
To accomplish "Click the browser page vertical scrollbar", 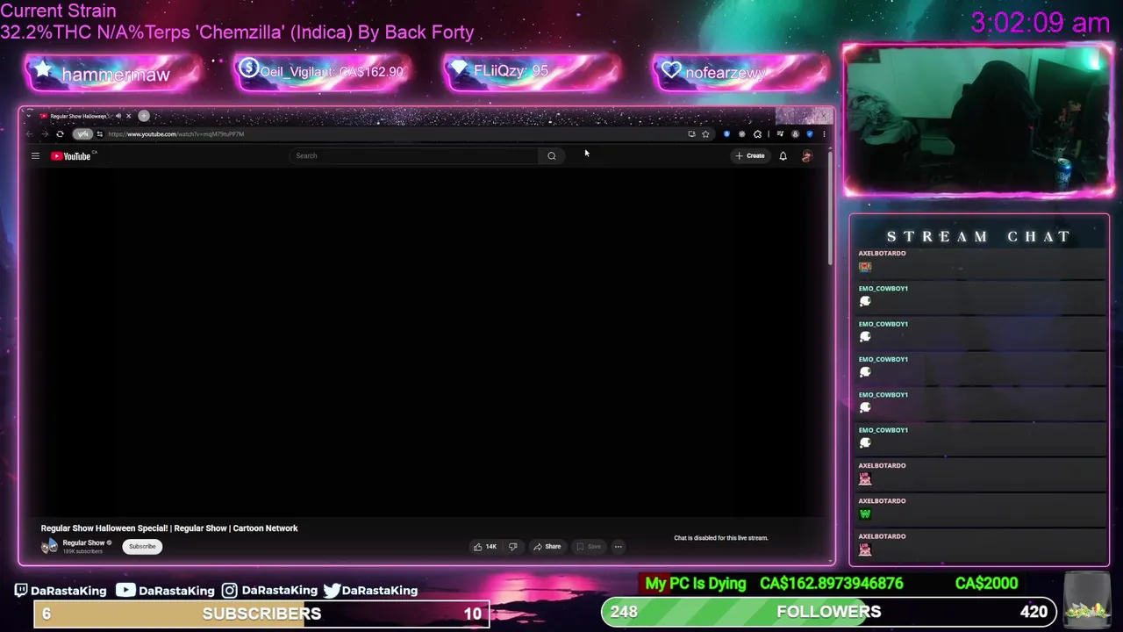I will click(830, 211).
